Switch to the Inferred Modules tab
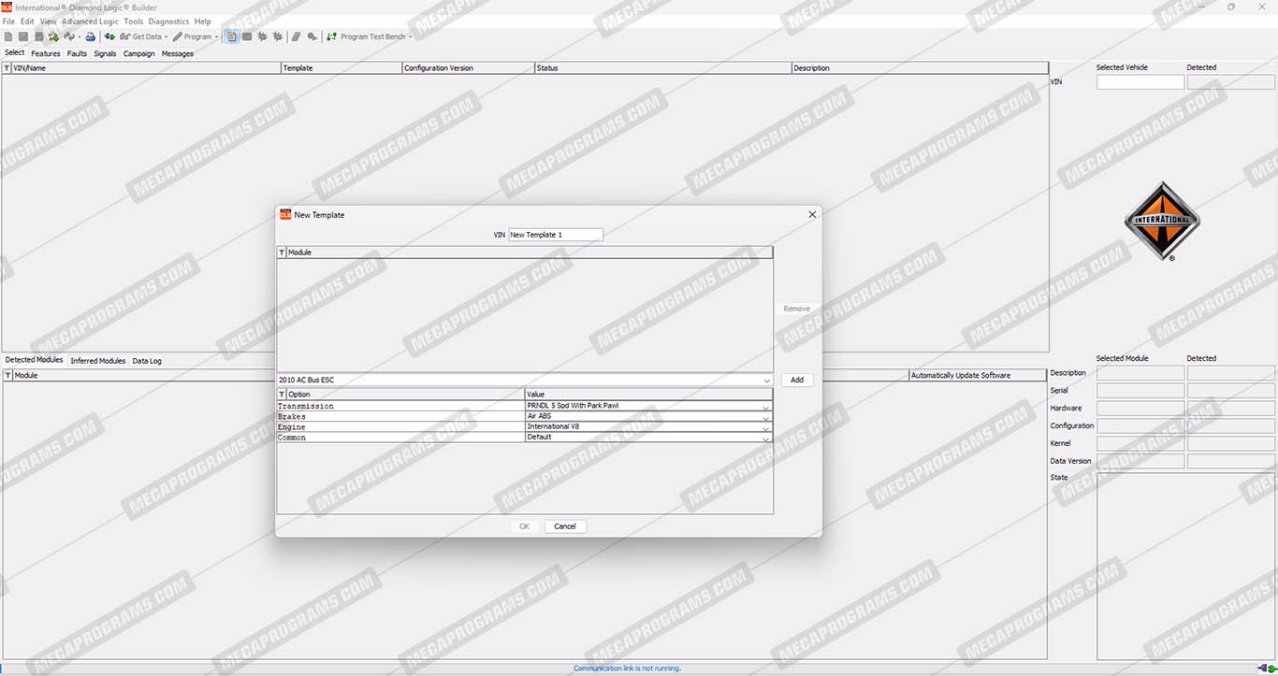This screenshot has width=1278, height=676. click(x=98, y=361)
